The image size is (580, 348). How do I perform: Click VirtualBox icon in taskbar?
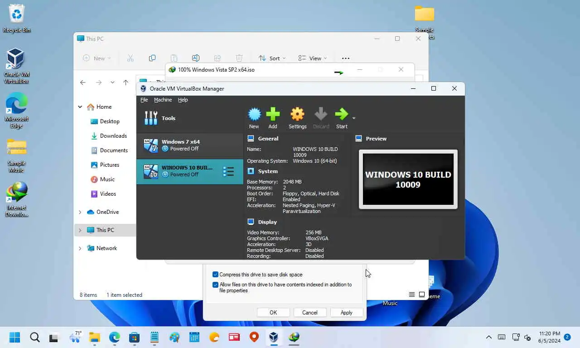pyautogui.click(x=274, y=337)
